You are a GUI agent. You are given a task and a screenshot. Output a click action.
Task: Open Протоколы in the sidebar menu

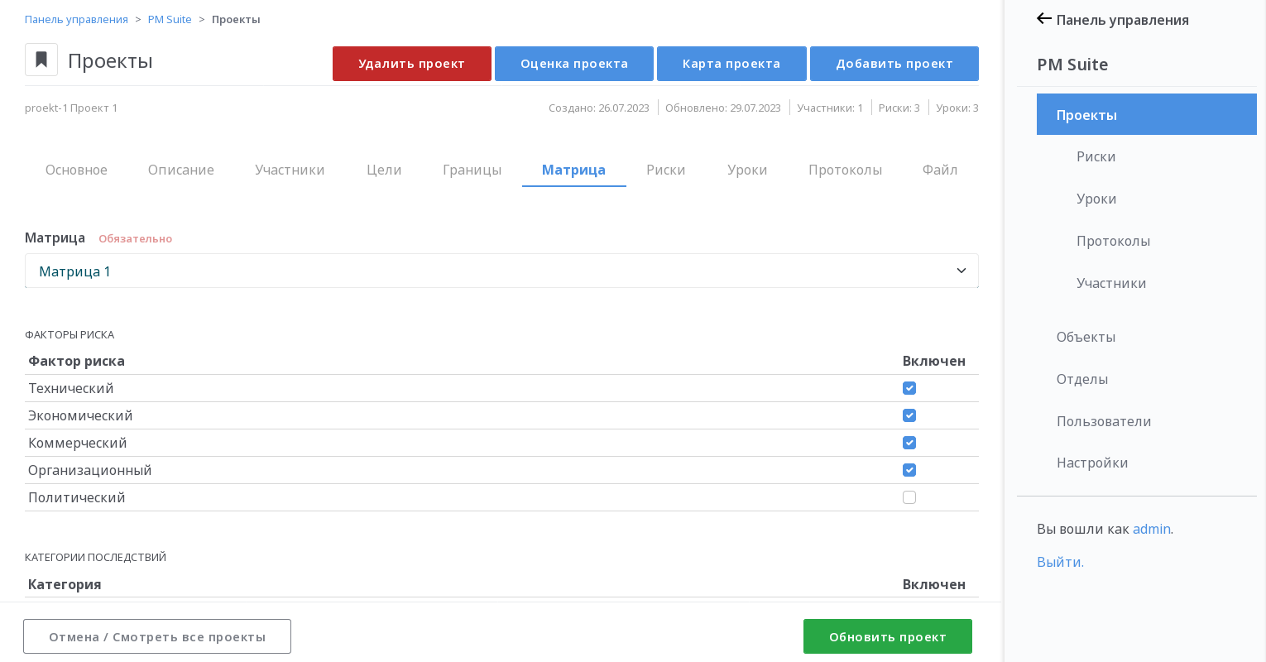[1113, 241]
